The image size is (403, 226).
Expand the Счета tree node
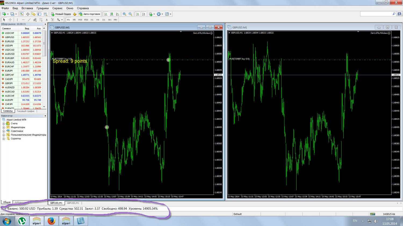4,124
